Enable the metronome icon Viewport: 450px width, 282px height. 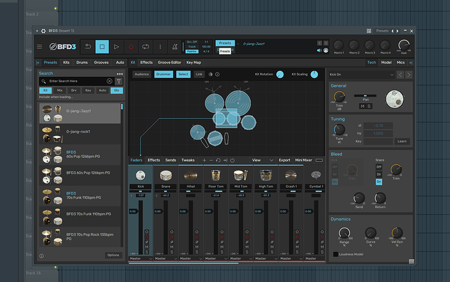(175, 46)
